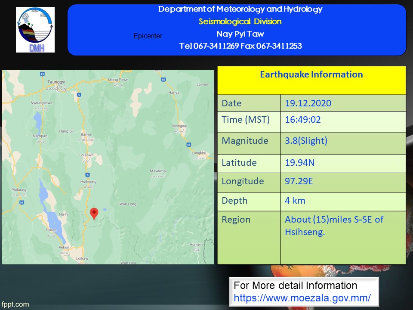Viewport: 413px width, 310px height.
Task: Click the route 5 shield below Taunggyi
Action: coord(79,95)
